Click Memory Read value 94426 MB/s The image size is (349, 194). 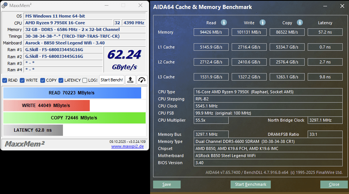211,32
